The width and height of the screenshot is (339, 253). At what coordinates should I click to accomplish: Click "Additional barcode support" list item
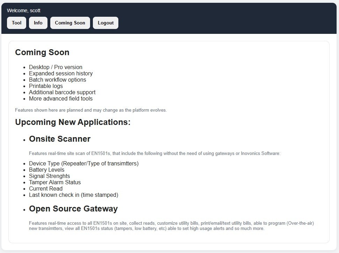tap(62, 92)
